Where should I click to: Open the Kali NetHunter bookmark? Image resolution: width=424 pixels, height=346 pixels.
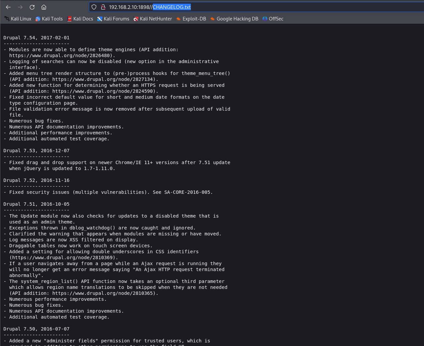pyautogui.click(x=152, y=19)
